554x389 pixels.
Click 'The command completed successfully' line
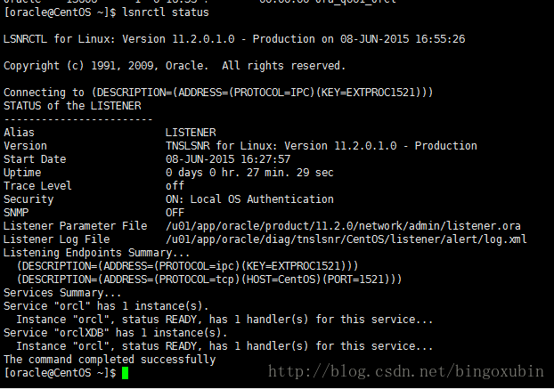click(110, 360)
